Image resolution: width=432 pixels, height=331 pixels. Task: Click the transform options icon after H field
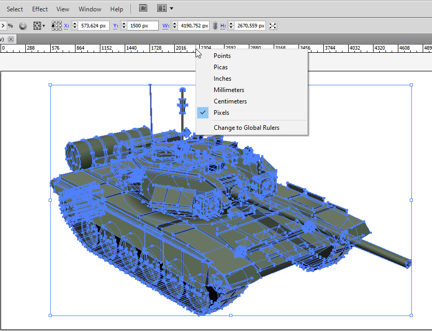pyautogui.click(x=273, y=25)
